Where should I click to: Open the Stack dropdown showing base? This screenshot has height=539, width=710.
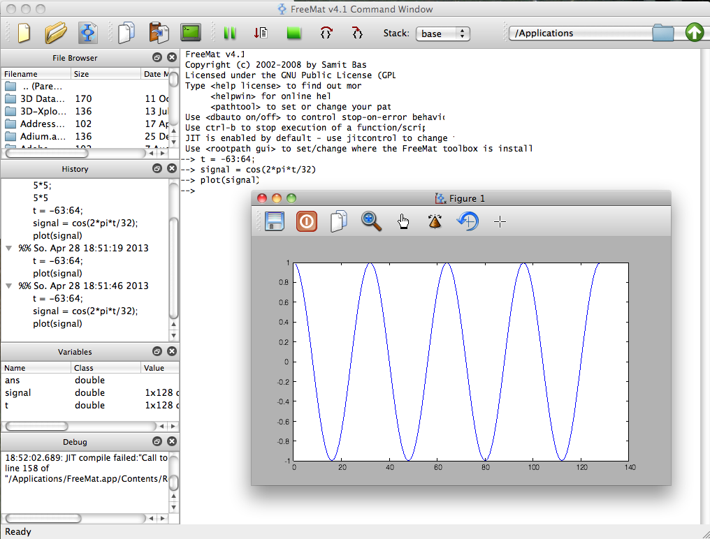click(443, 34)
